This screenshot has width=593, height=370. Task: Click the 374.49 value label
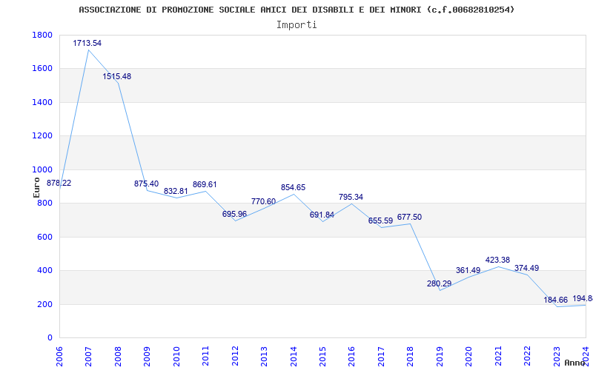(x=527, y=268)
